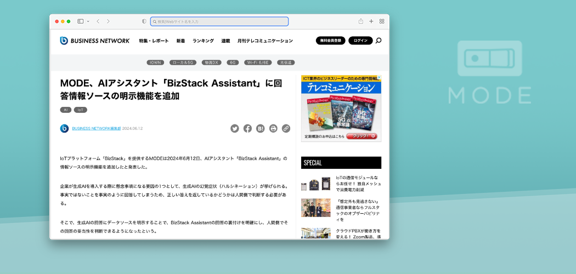Show Safari tab overview grid
The height and width of the screenshot is (274, 576).
pos(382,21)
